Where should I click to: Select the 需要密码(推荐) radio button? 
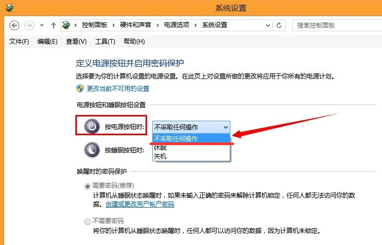[87, 186]
